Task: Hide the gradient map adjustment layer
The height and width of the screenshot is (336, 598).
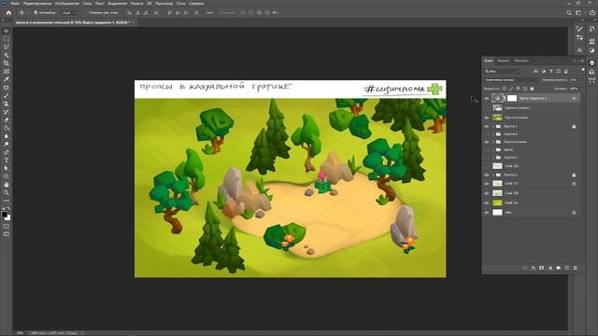Action: [487, 98]
